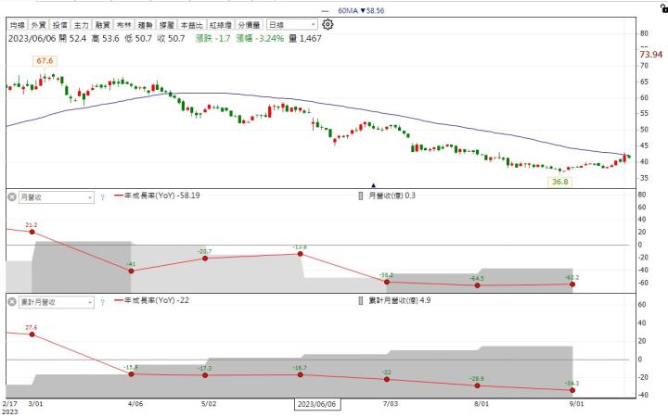Click the 分價量 button

[x=249, y=25]
